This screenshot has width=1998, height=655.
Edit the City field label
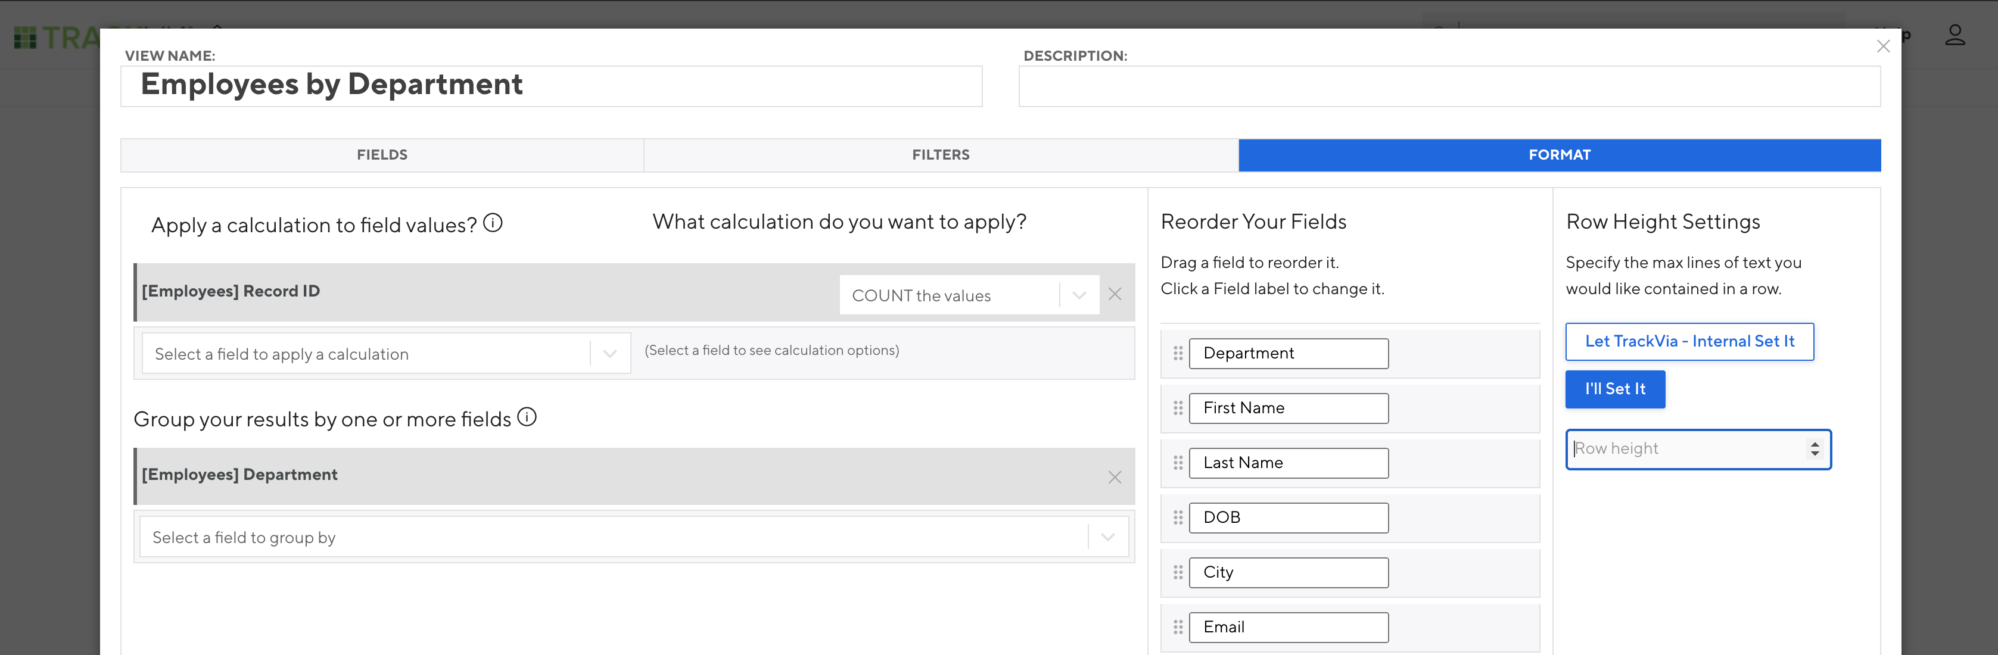[x=1289, y=573]
